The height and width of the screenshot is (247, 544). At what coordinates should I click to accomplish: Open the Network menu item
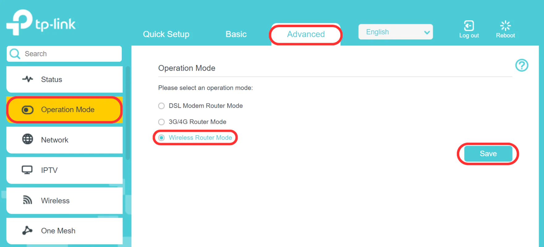[64, 140]
